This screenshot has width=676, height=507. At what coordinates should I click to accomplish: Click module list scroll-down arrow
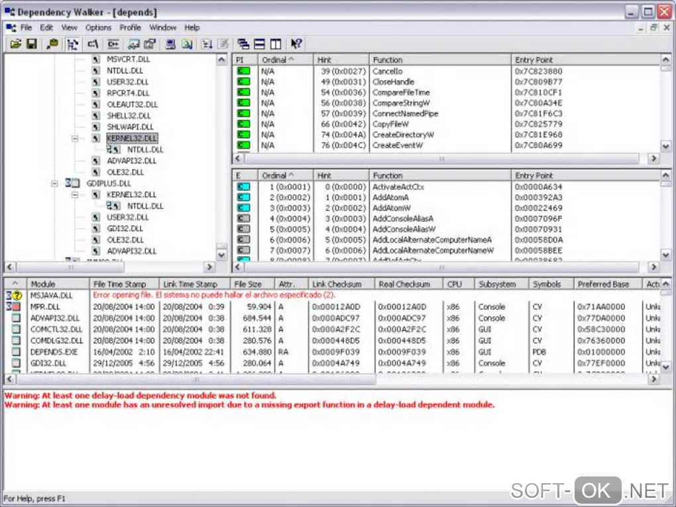[x=665, y=367]
